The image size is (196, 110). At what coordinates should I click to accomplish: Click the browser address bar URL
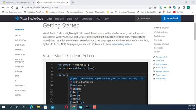click(x=41, y=7)
